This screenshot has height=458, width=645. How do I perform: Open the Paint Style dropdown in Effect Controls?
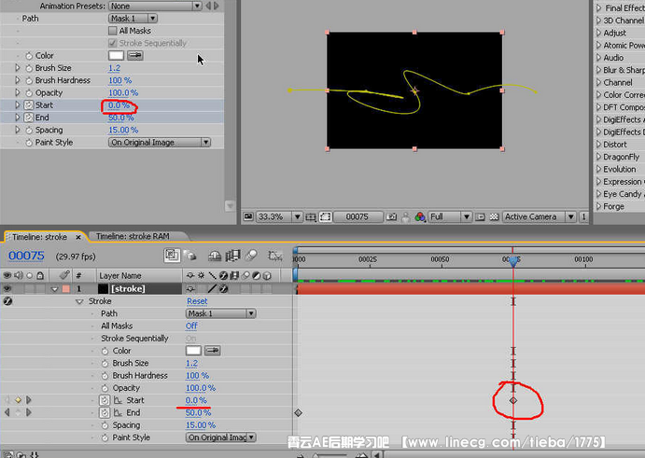[x=160, y=143]
